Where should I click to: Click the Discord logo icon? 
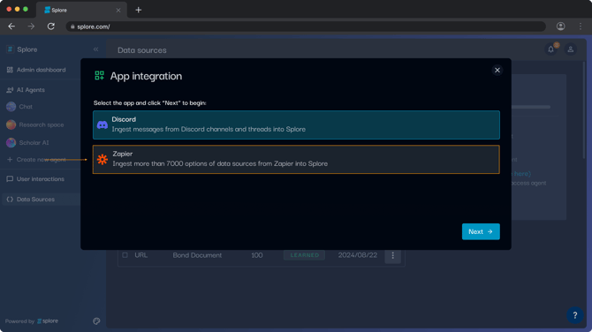[102, 124]
